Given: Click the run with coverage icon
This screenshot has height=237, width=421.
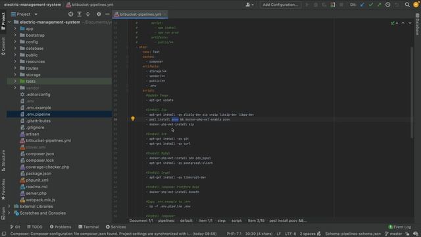Looking at the screenshot, I should click(324, 5).
